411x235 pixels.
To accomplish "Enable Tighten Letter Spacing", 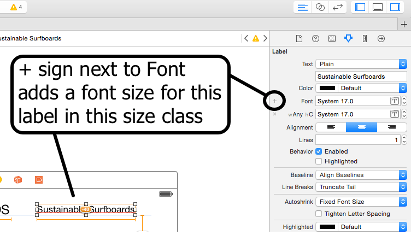I will click(x=319, y=214).
